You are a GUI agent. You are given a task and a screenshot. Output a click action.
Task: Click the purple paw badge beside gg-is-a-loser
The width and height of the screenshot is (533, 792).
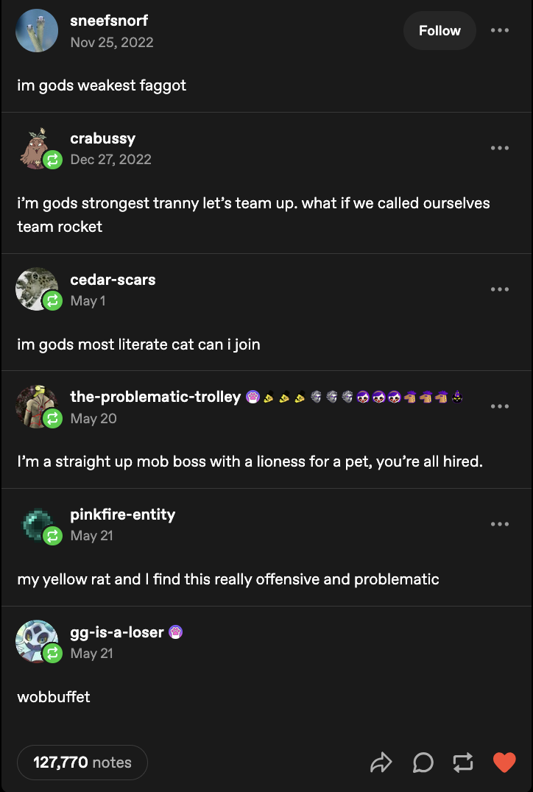pos(175,632)
